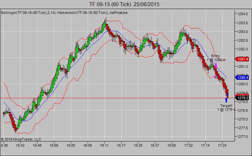
Task: Click the 1284.0 price axis label
Action: [x=243, y=14]
